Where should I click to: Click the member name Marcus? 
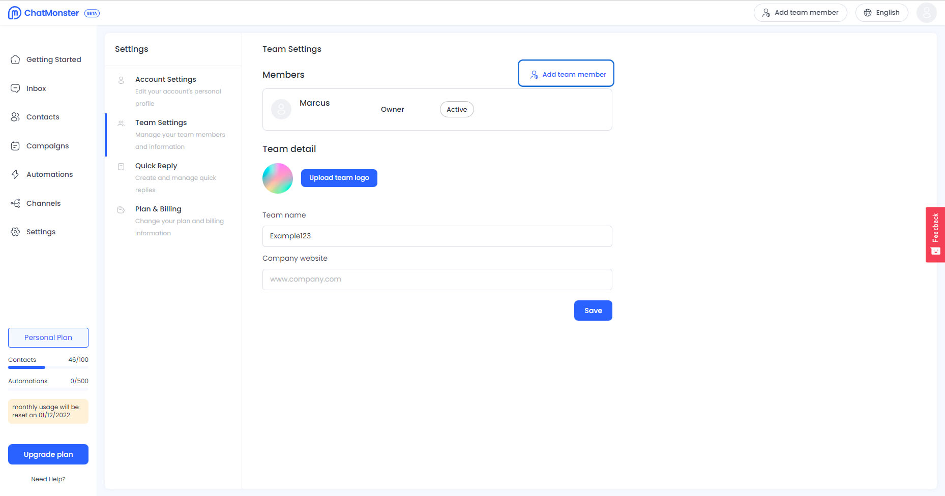(314, 103)
